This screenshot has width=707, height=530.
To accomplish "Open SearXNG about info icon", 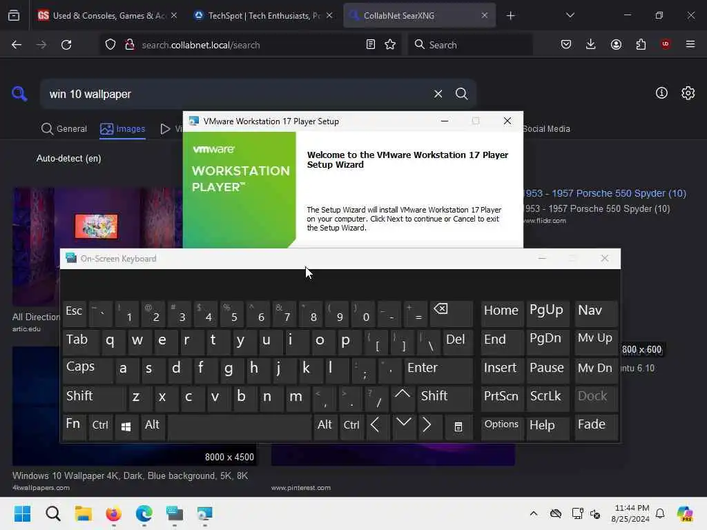I will click(661, 93).
